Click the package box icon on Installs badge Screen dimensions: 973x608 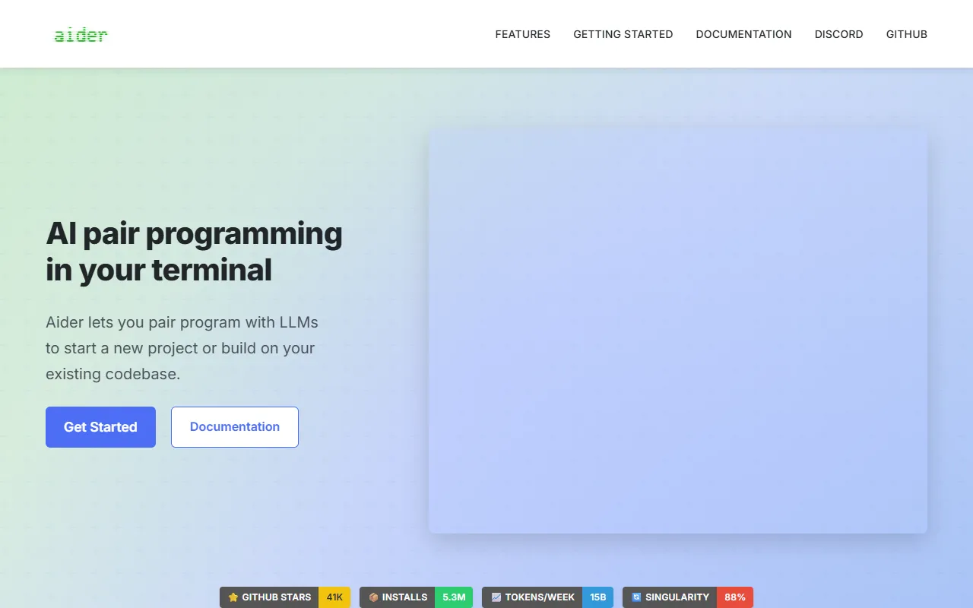point(373,597)
